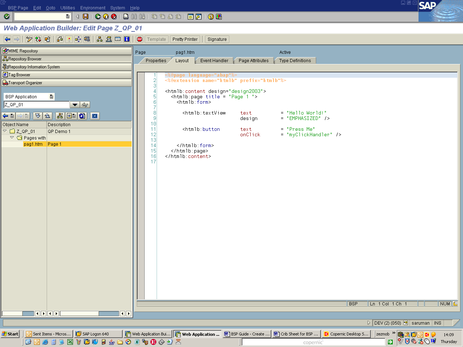Click the Check syntax icon
463x347 pixels.
(x=60, y=39)
